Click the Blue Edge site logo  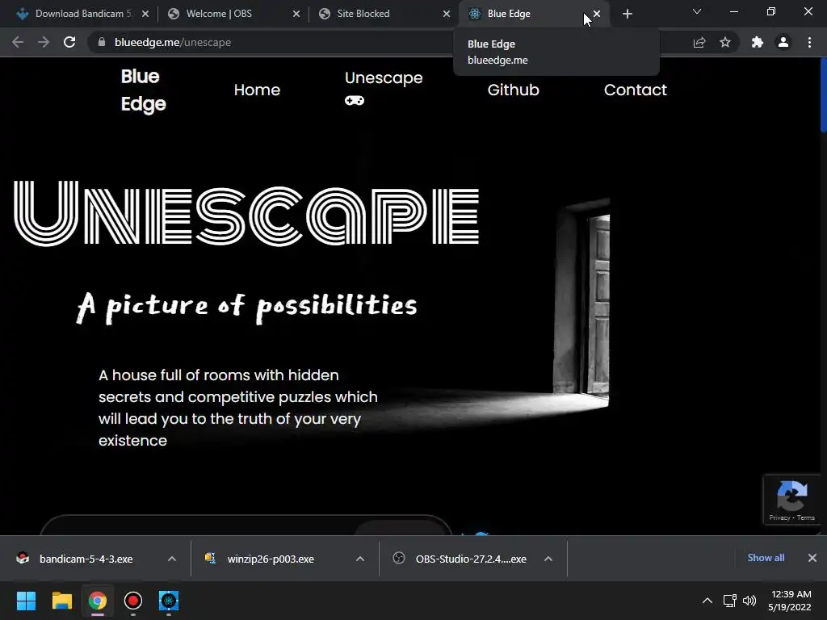(x=144, y=90)
